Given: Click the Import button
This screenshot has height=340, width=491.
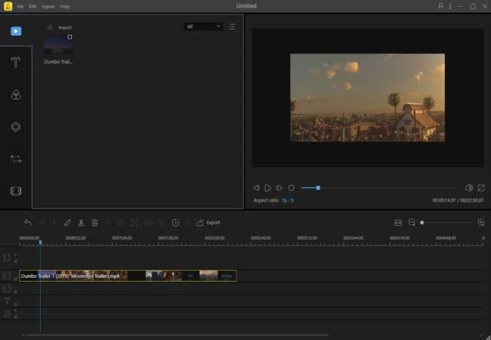Looking at the screenshot, I should (59, 27).
